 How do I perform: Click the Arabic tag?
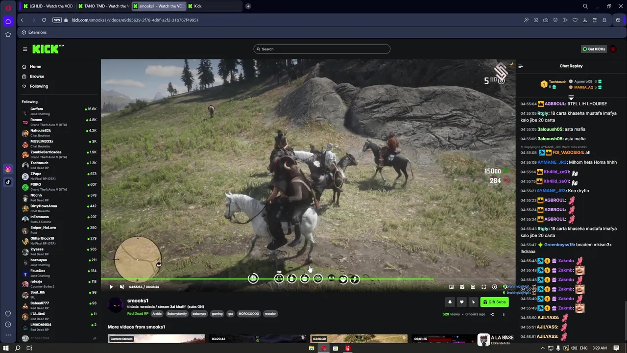pyautogui.click(x=157, y=314)
